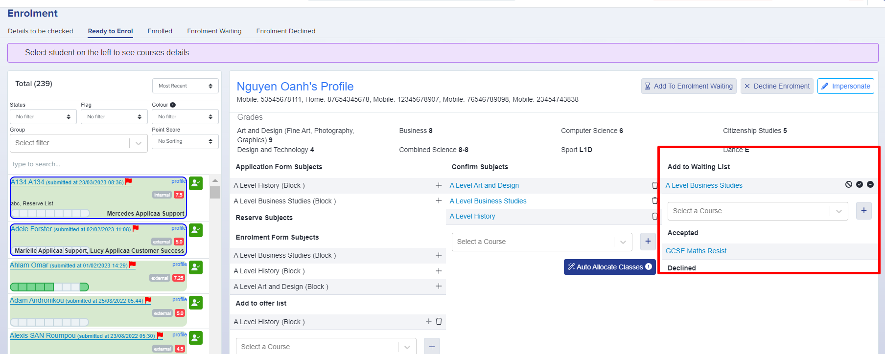Click the red flag beside Adele Forster
This screenshot has height=354, width=885.
(x=136, y=228)
